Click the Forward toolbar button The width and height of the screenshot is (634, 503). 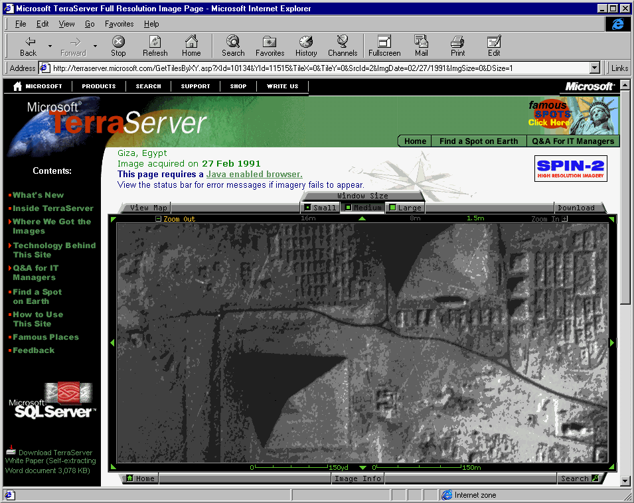(73, 46)
